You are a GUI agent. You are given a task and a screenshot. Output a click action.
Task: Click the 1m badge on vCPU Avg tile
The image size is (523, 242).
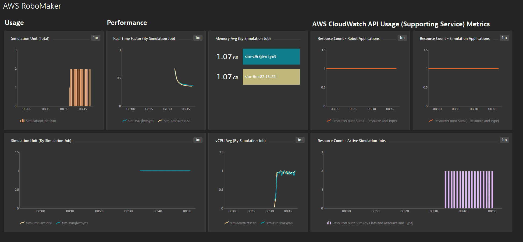(300, 140)
